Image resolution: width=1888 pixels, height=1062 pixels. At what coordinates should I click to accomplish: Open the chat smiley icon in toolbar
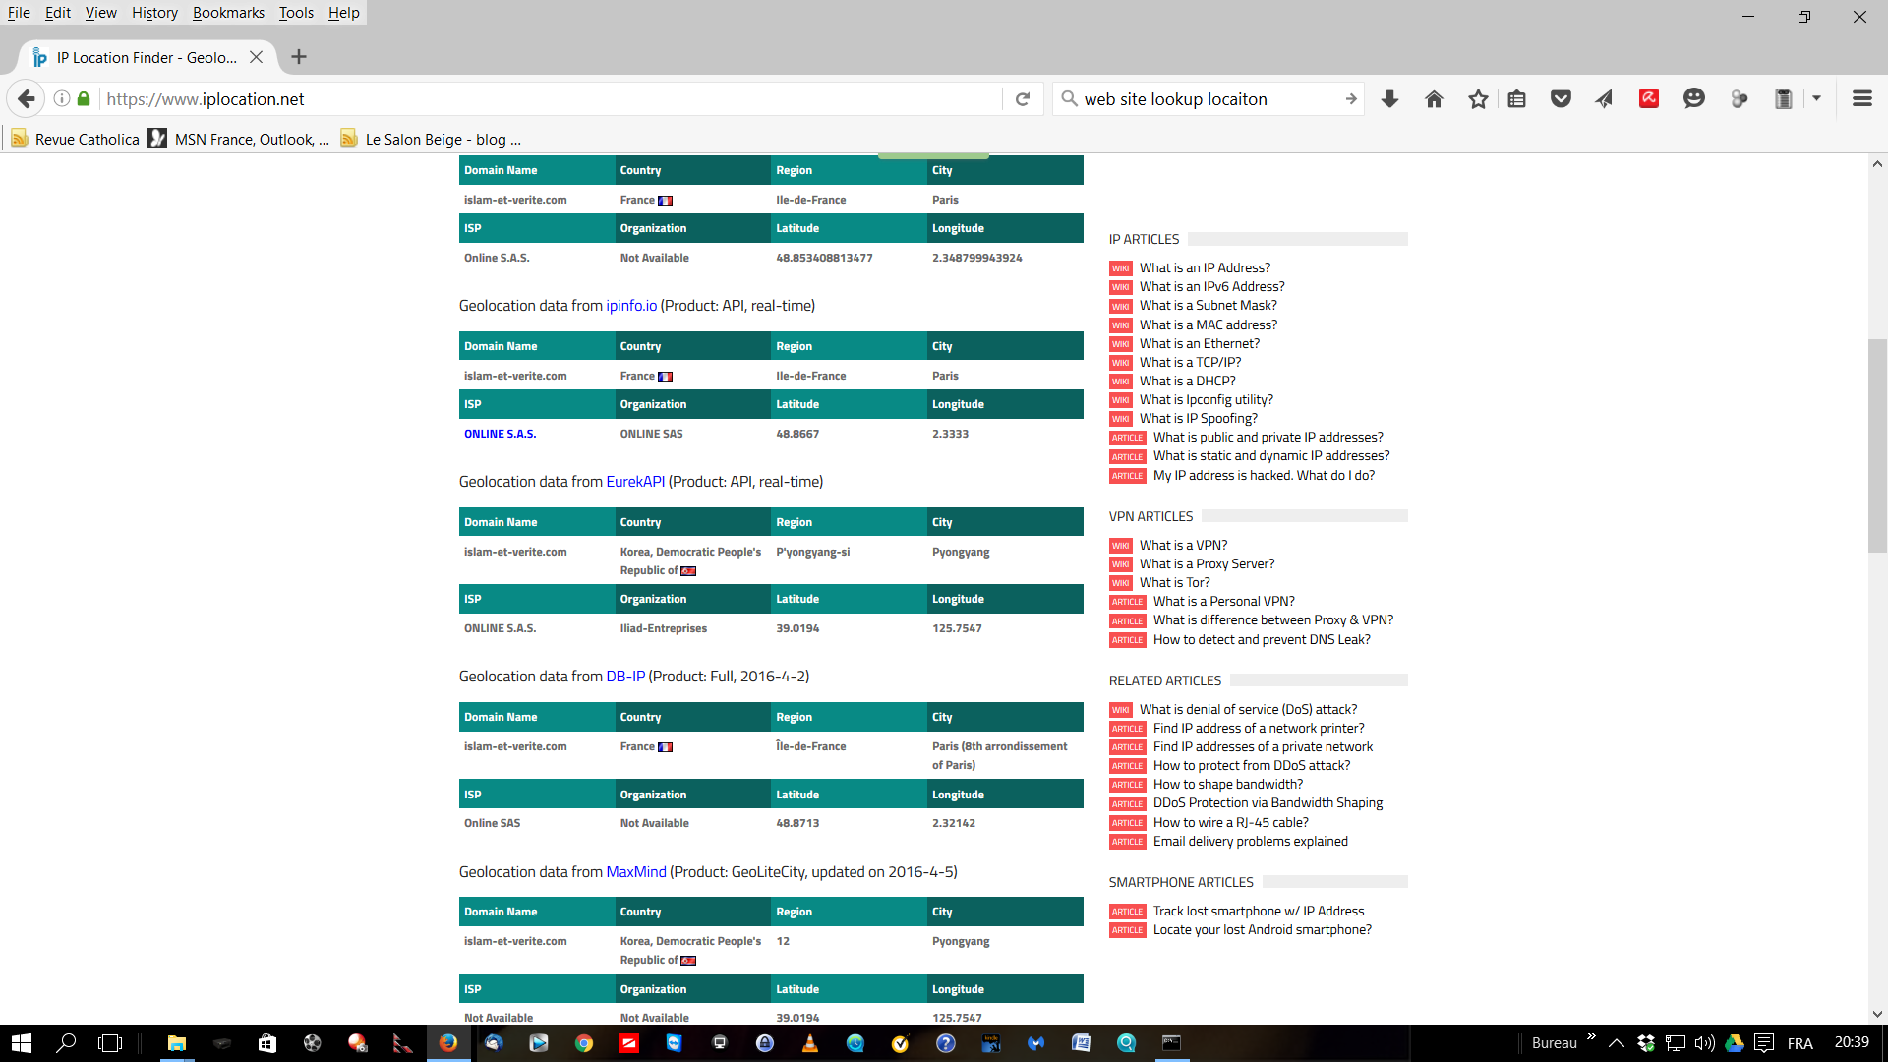(x=1693, y=98)
